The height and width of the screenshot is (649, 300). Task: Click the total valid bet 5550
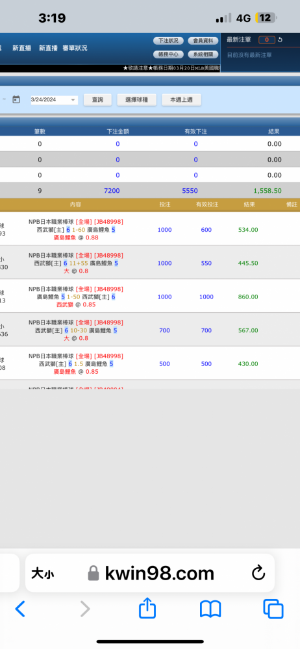pos(190,191)
